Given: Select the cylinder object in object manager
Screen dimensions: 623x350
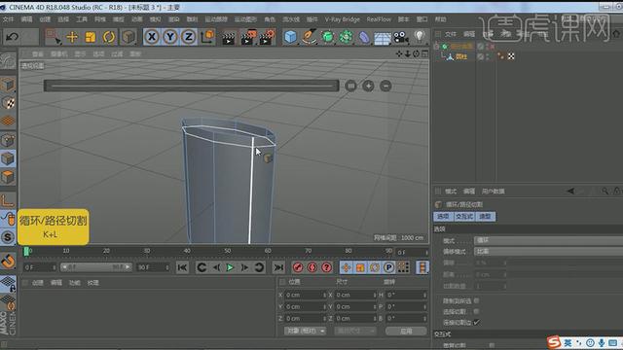Looking at the screenshot, I should [460, 56].
